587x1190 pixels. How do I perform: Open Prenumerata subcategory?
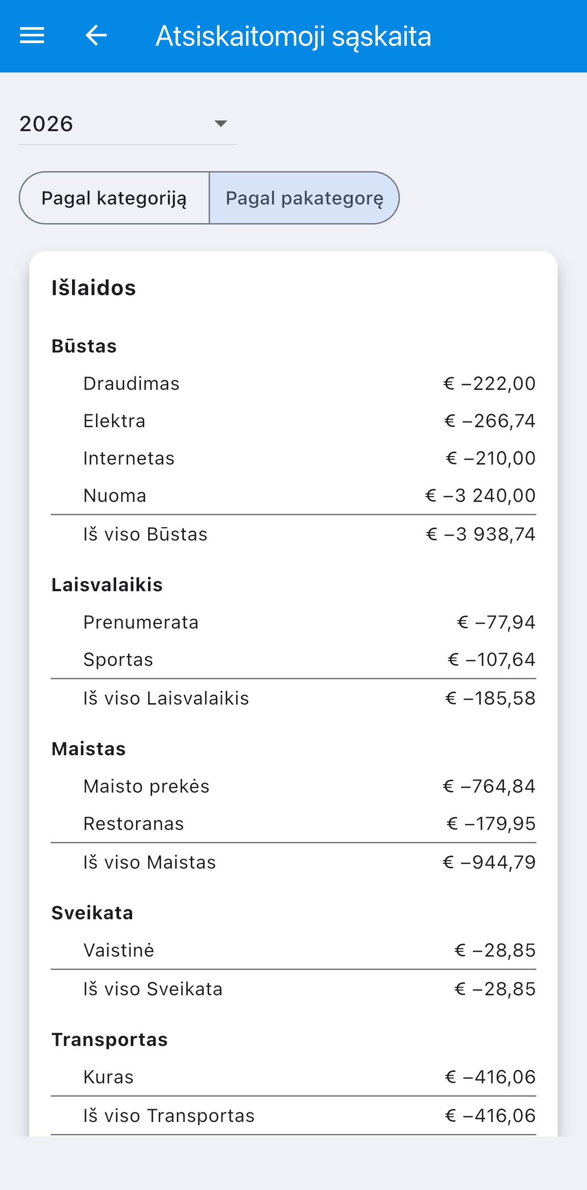(293, 622)
